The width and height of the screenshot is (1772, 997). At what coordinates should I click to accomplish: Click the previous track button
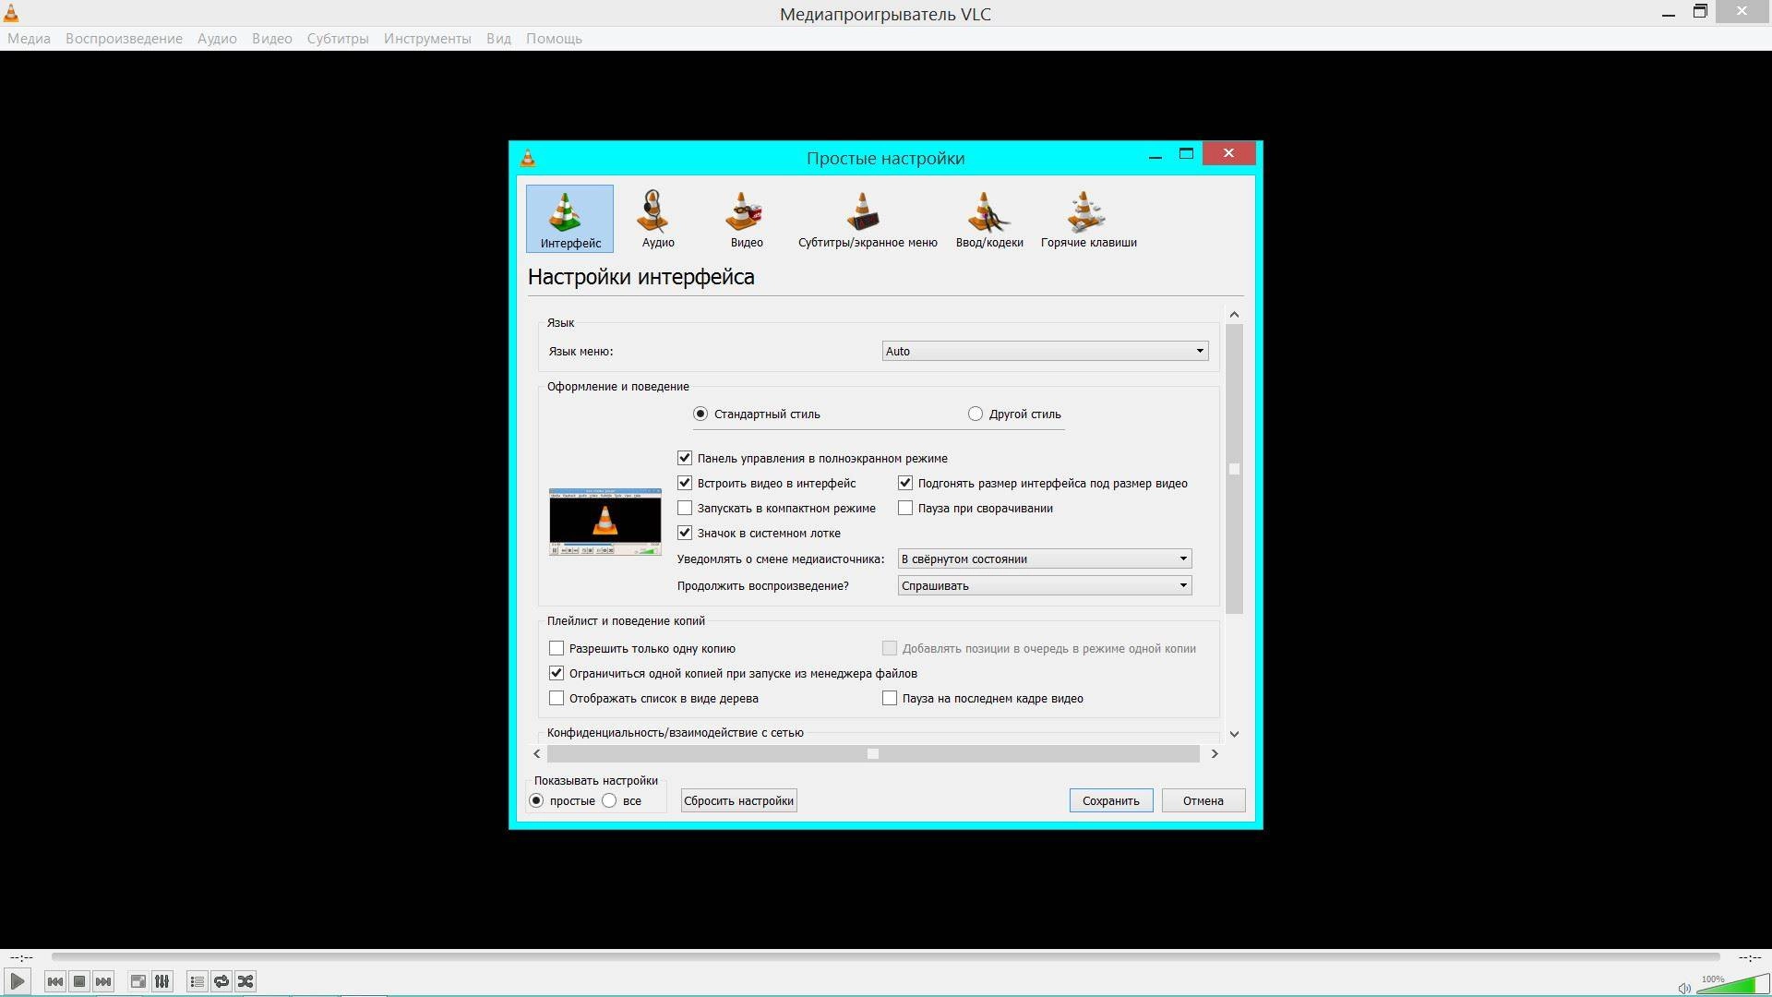click(55, 981)
